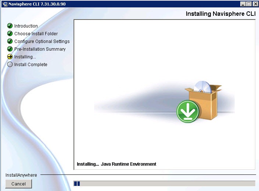This screenshot has height=191, width=259.
Task: Minimize the Navisphere CLI installer window
Action: 243,4
